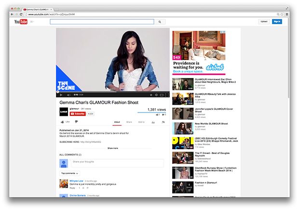Click the Zac Efron video thumbnail

pos(183,84)
